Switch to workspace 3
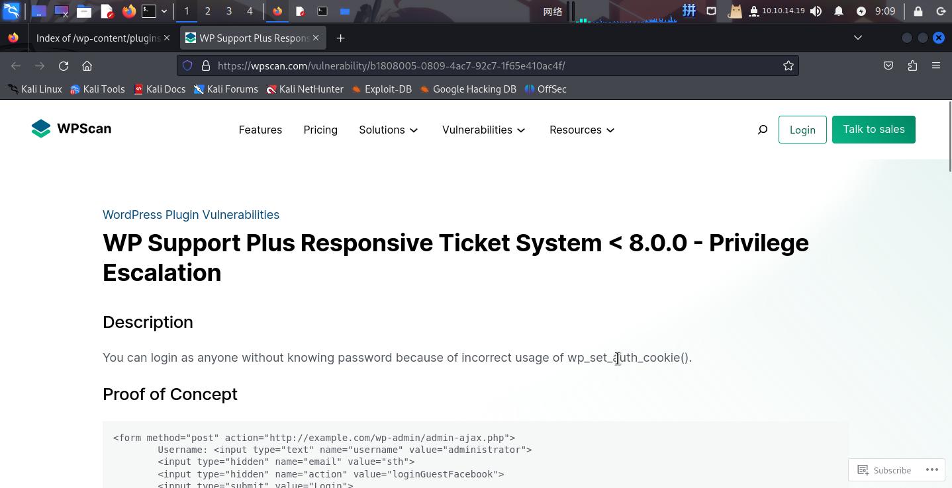This screenshot has width=952, height=488. tap(229, 11)
